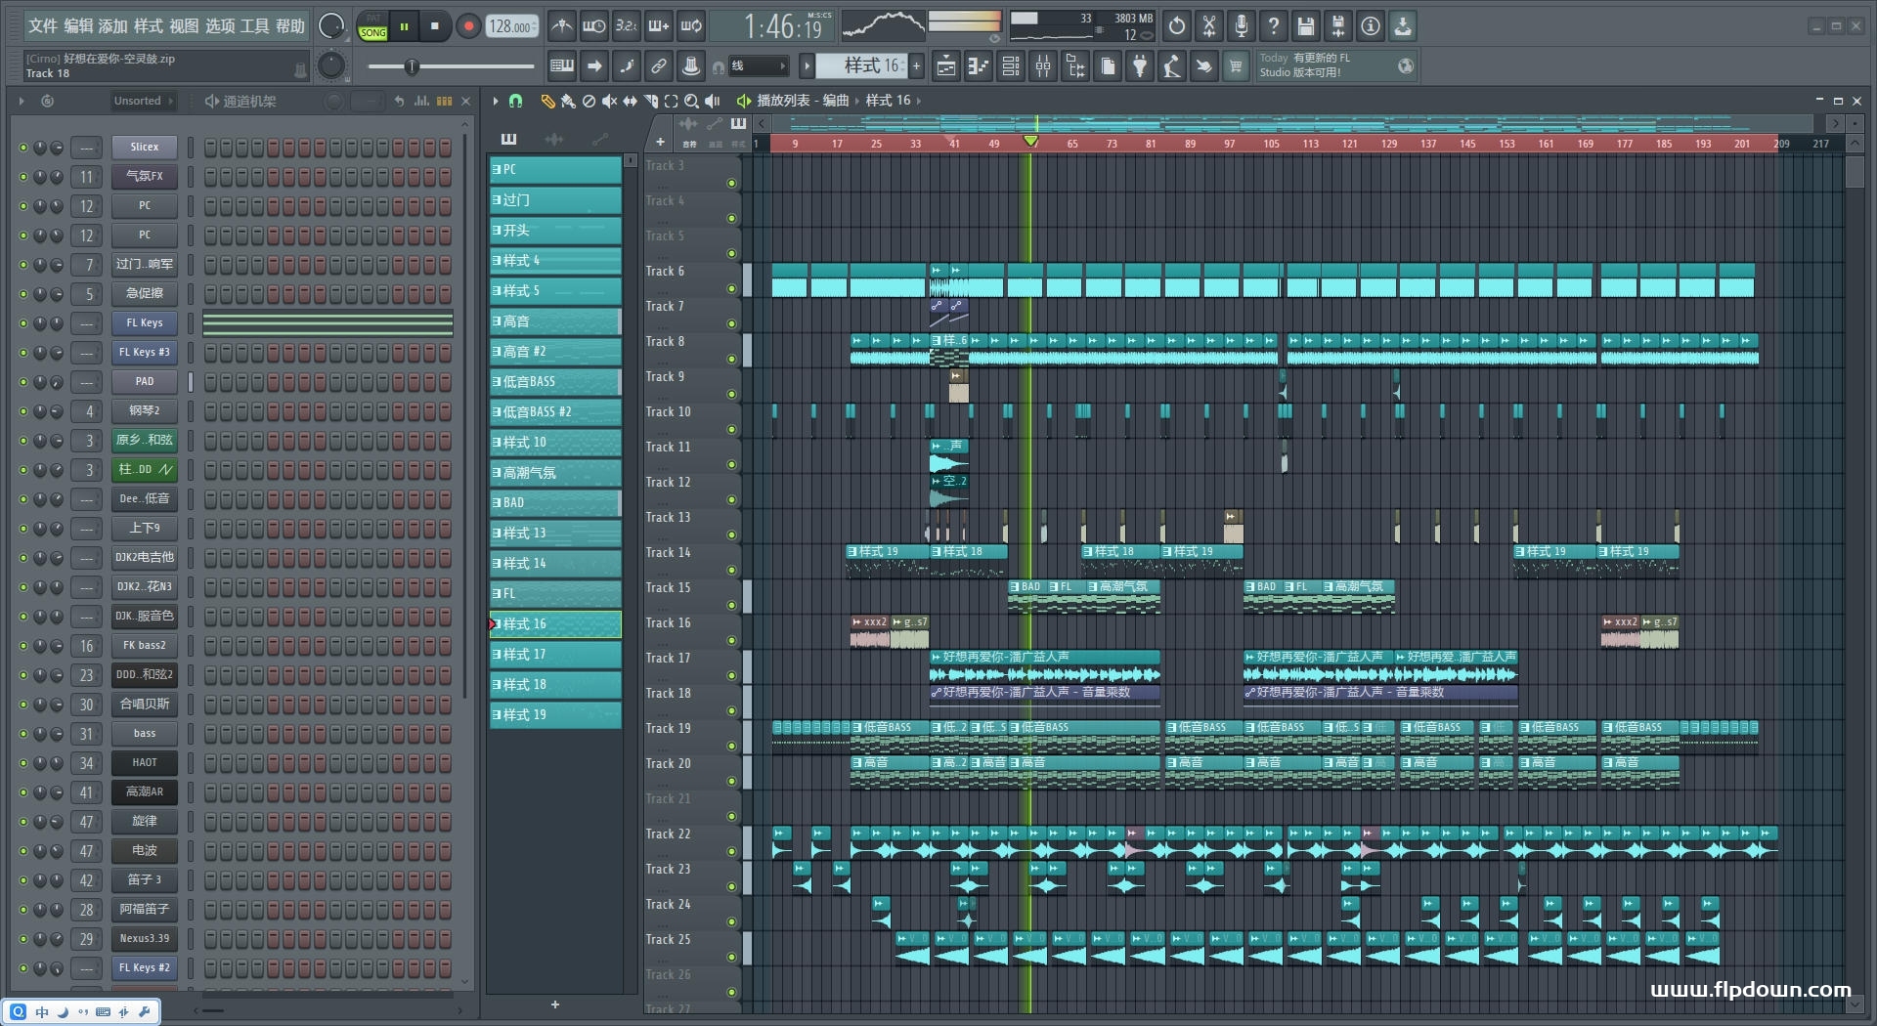Open the 工具 menu
This screenshot has width=1877, height=1026.
(254, 26)
